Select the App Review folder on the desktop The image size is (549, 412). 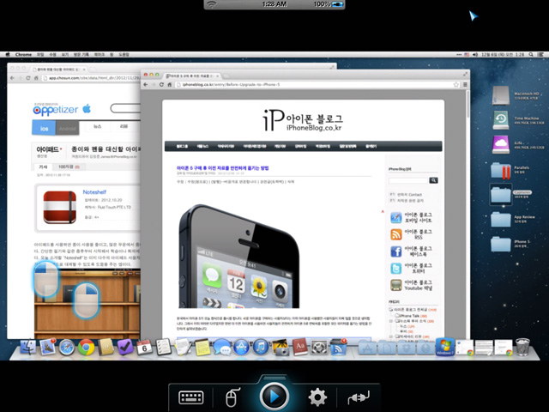(501, 220)
